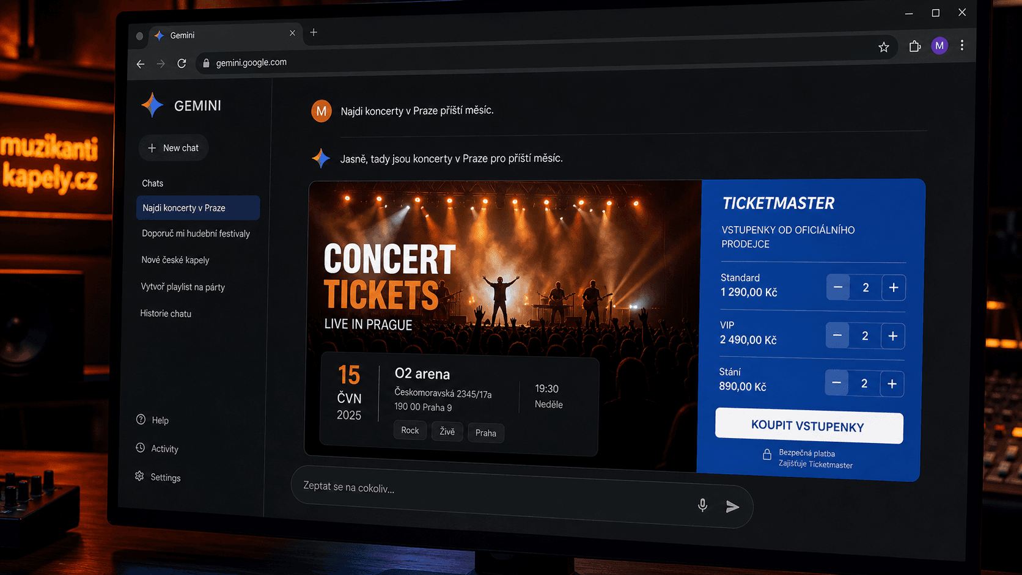Click the concert time '19:30'
This screenshot has height=575, width=1022.
(546, 389)
